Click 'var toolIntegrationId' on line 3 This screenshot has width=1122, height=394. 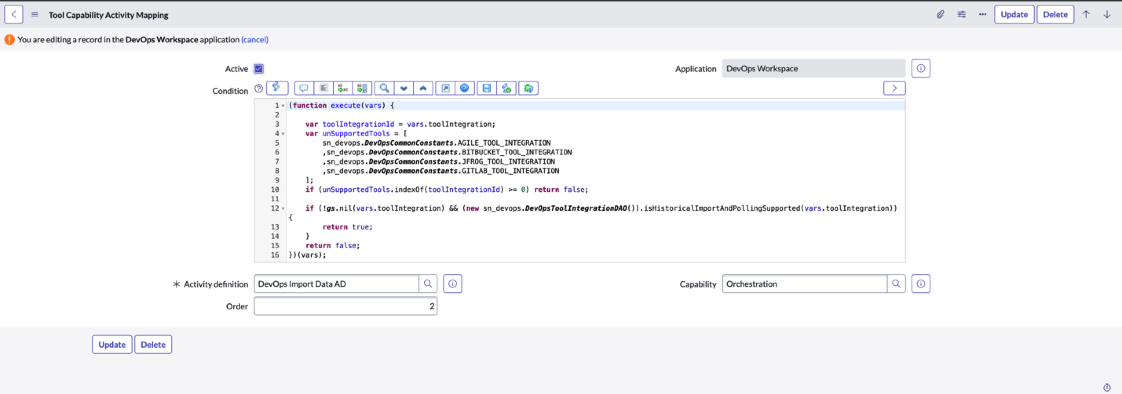(350, 124)
